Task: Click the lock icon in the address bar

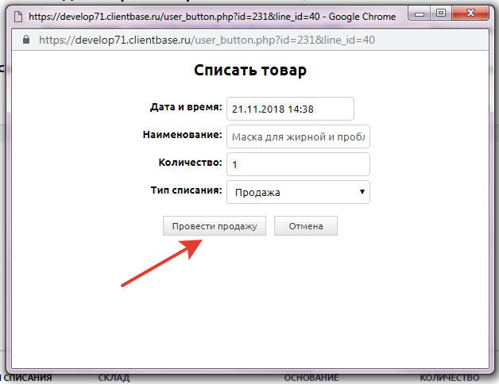Action: click(x=26, y=39)
